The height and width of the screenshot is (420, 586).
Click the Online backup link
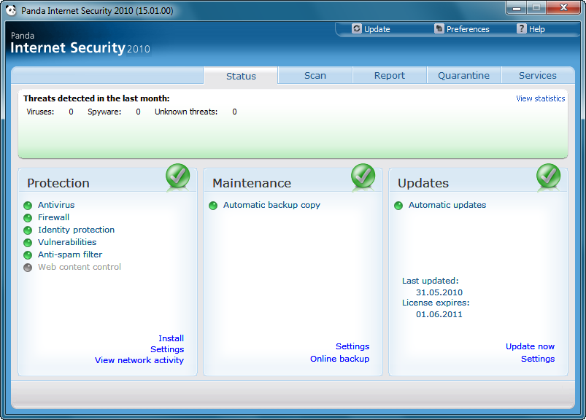[x=339, y=359]
